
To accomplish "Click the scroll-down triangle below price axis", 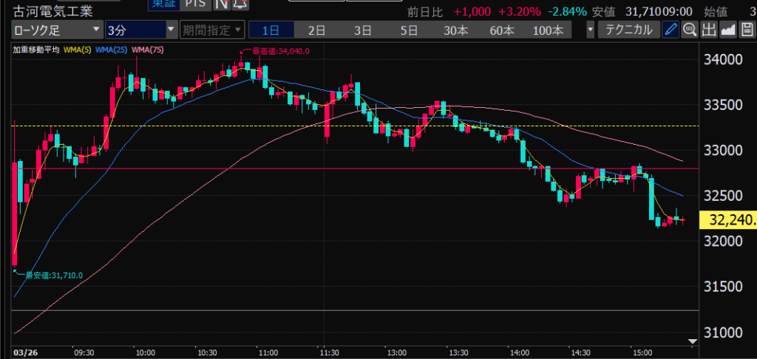I will 693,341.
